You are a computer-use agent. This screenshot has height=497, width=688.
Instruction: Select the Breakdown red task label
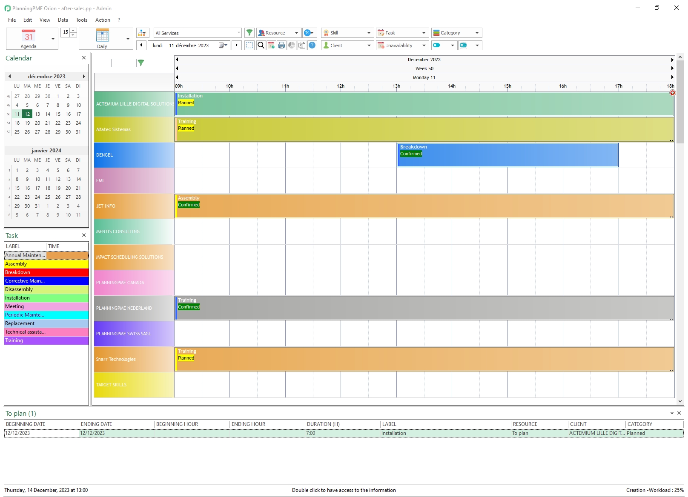pyautogui.click(x=46, y=272)
